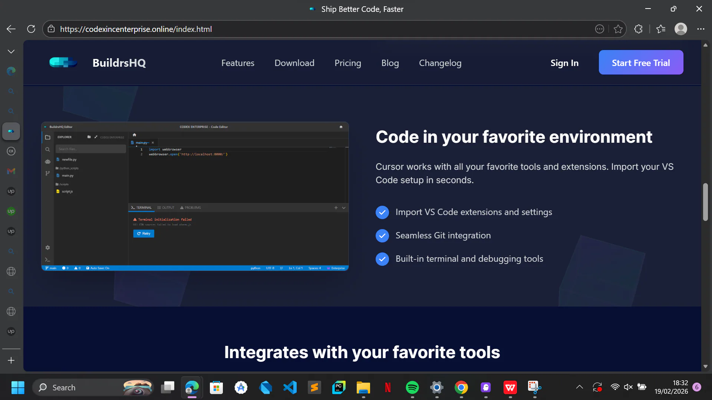
Task: Open the Blog nav link
Action: (x=390, y=63)
